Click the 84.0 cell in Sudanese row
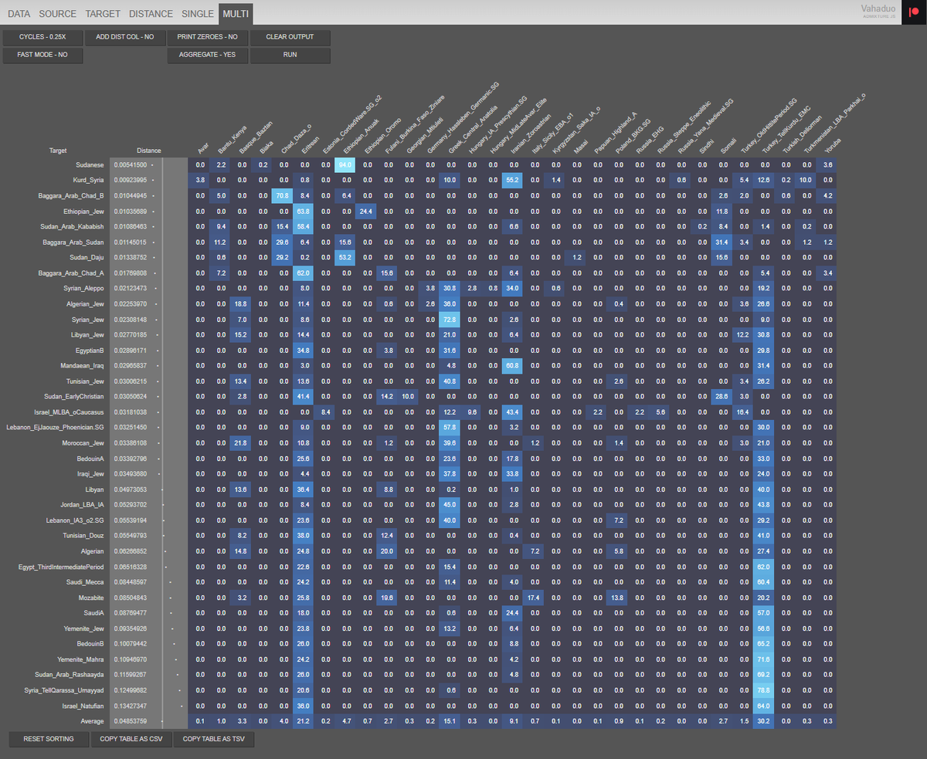 click(346, 165)
